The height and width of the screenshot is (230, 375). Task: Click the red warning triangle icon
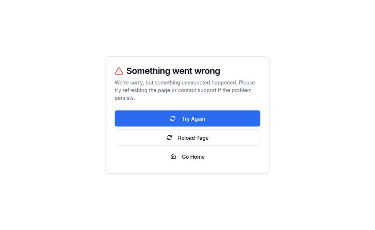119,71
